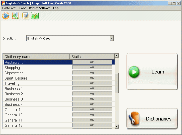Image resolution: width=182 pixels, height=135 pixels.
Task: Select the General 11 dictionary
Action: [x=59, y=120]
